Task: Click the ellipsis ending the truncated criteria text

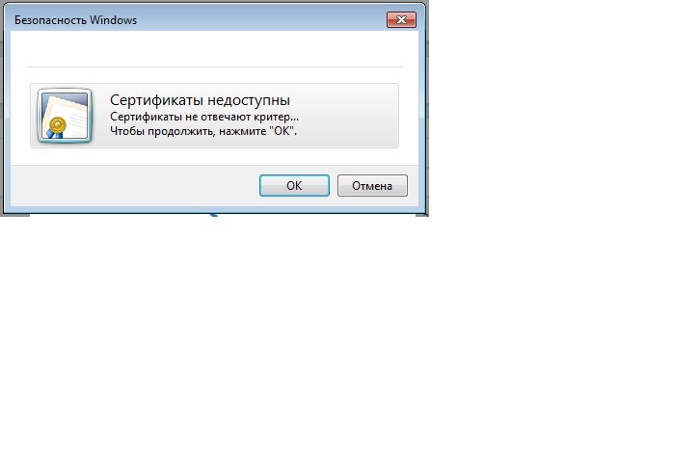Action: (295, 120)
